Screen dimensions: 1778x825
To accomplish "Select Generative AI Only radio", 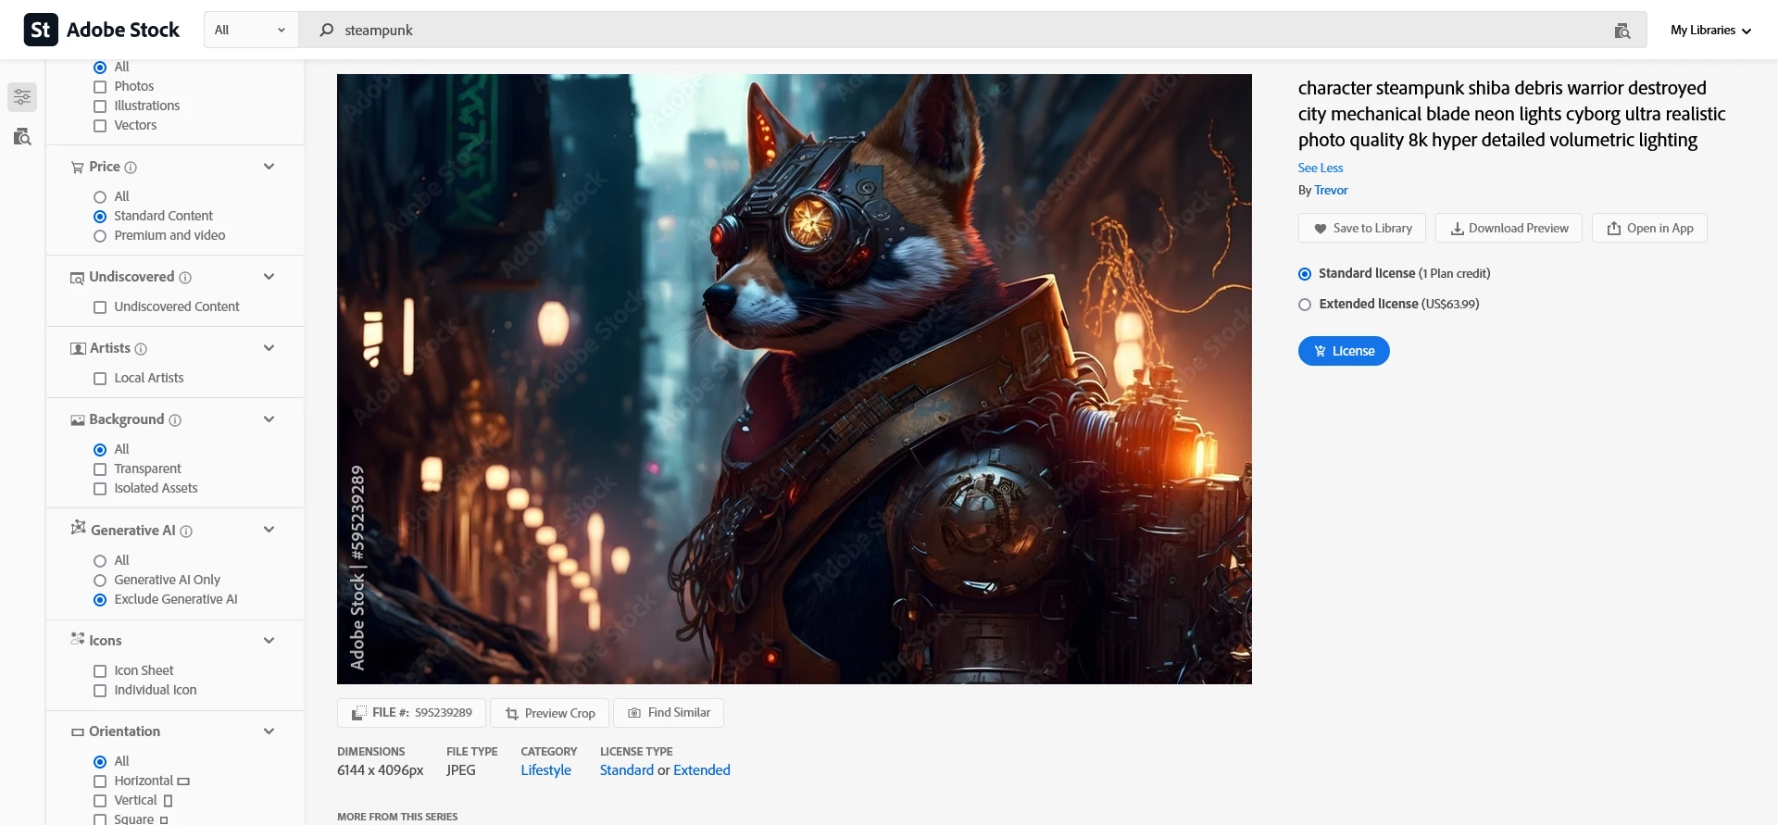I will click(x=100, y=581).
